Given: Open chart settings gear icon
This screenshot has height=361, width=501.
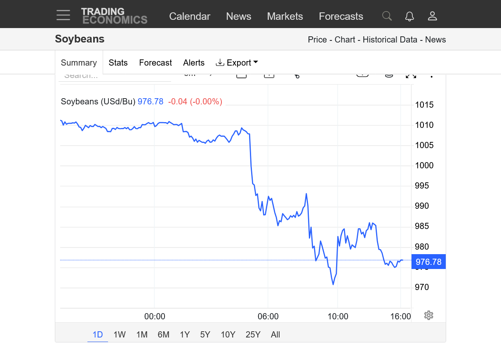Looking at the screenshot, I should pyautogui.click(x=428, y=316).
